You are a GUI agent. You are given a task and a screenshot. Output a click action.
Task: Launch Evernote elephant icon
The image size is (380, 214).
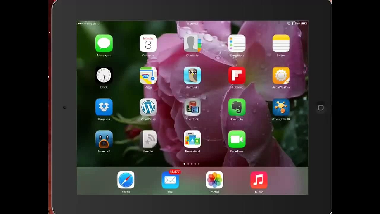[x=237, y=107]
